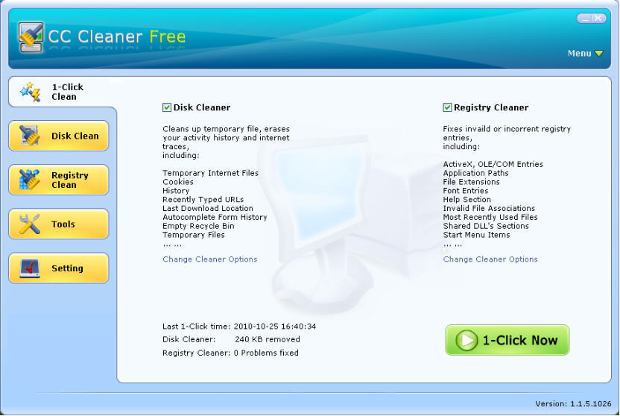Click the Shared DLL's Sections entry
The width and height of the screenshot is (620, 416).
tap(486, 226)
